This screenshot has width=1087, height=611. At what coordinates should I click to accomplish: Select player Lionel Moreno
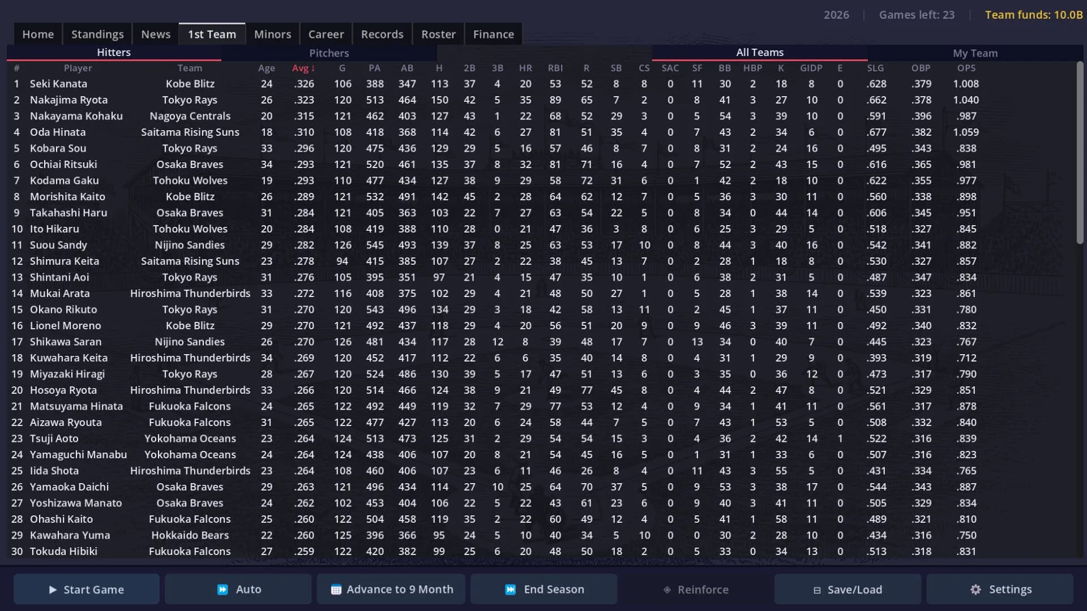(65, 325)
